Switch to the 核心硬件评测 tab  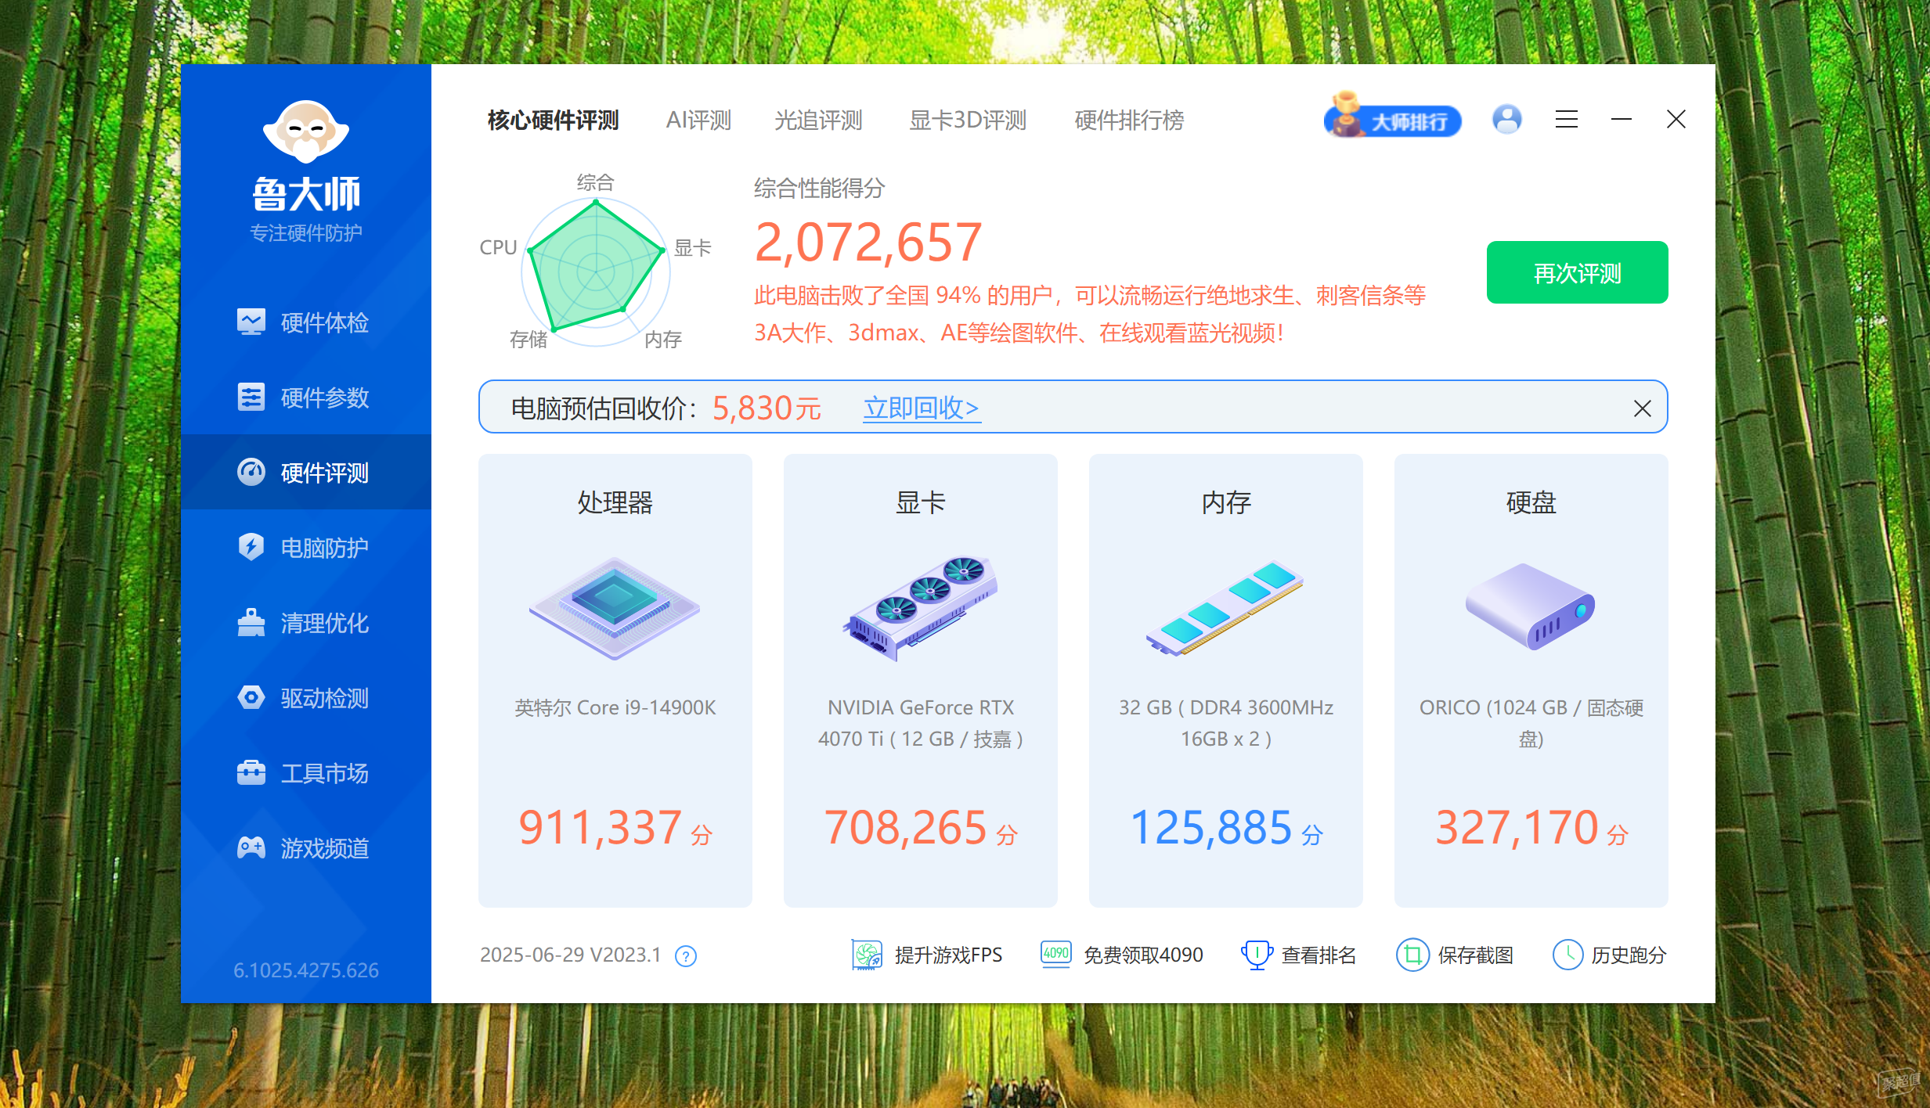tap(553, 121)
